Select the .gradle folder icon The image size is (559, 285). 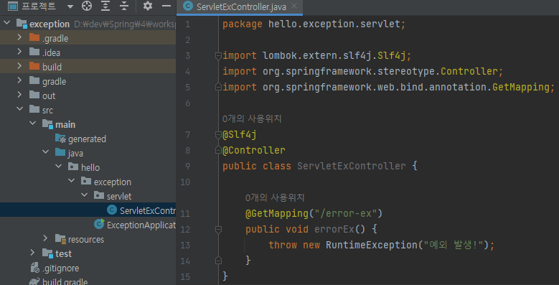[34, 37]
